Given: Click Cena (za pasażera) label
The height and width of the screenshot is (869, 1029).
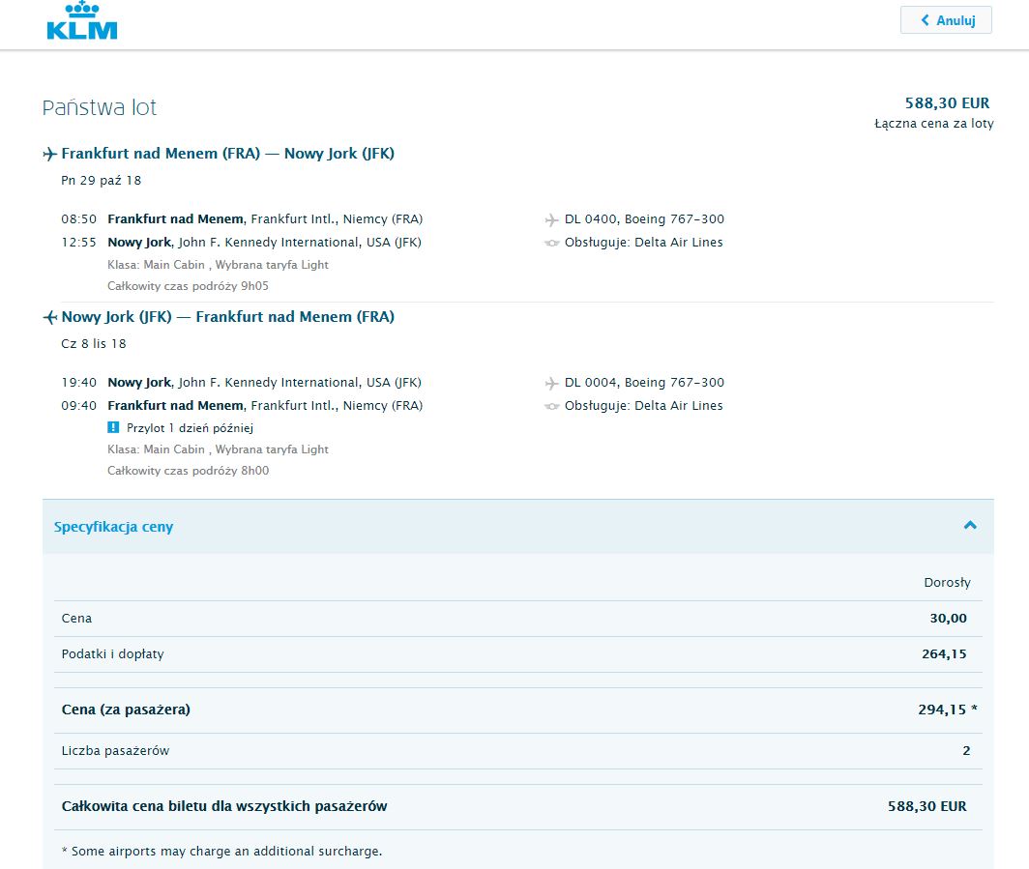Looking at the screenshot, I should click(126, 710).
